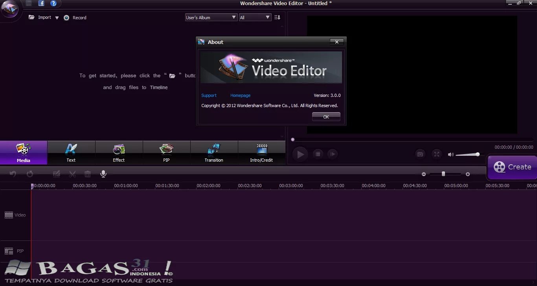Close the About dialog with X
The image size is (537, 286).
(x=337, y=42)
